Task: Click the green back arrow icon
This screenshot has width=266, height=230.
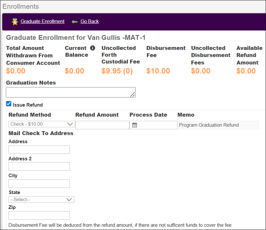Action: [x=75, y=22]
